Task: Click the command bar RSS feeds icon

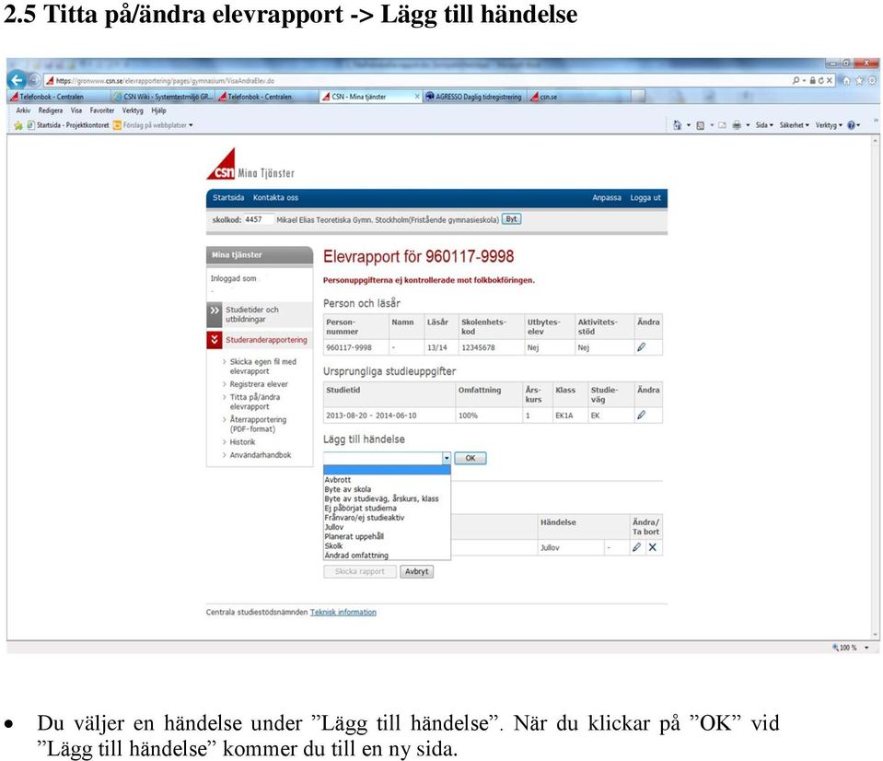Action: coord(701,125)
